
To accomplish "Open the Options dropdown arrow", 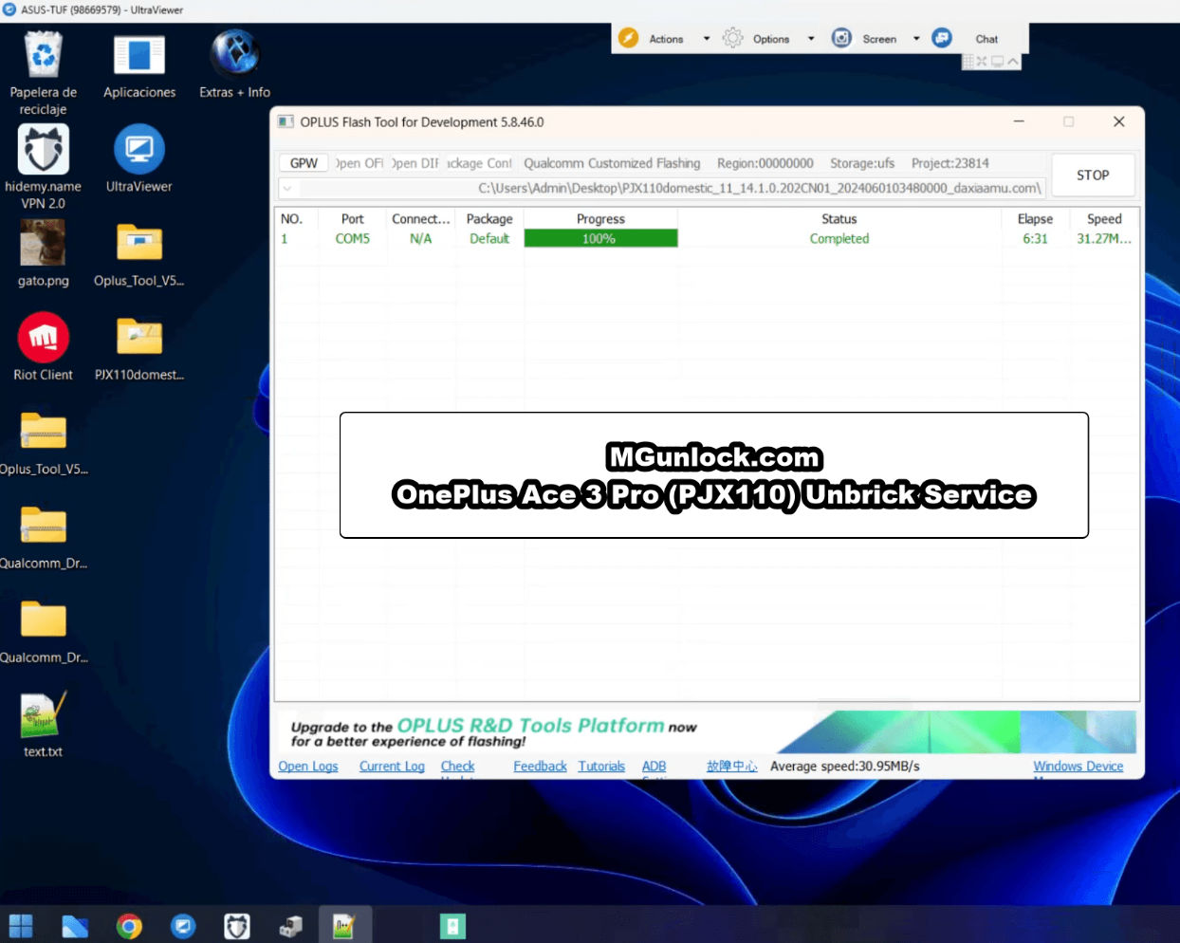I will 811,39.
